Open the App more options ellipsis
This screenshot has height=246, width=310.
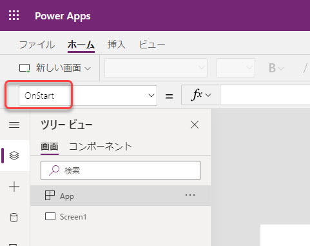coord(190,195)
